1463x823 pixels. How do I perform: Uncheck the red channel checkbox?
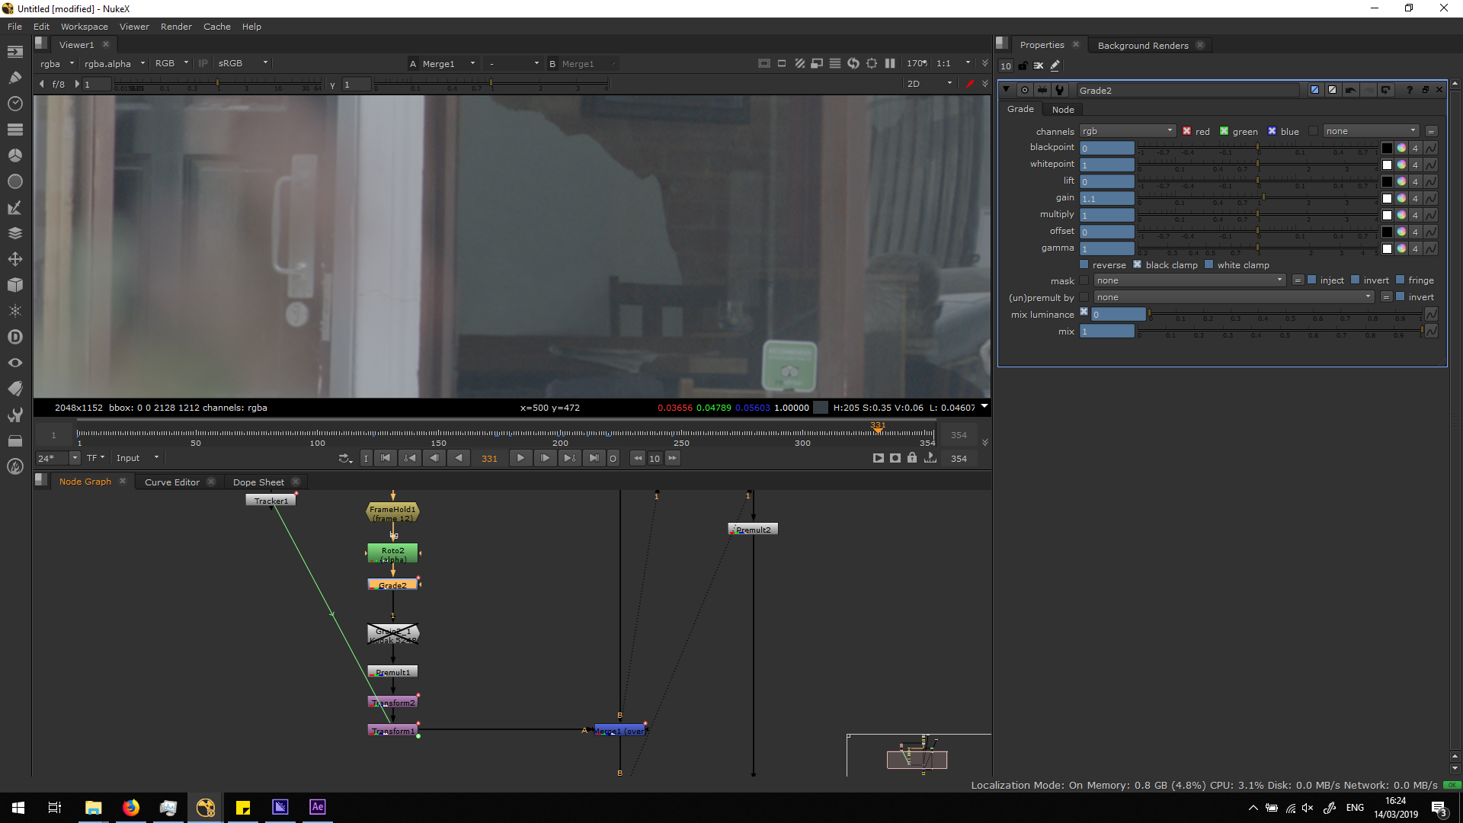[x=1187, y=131]
